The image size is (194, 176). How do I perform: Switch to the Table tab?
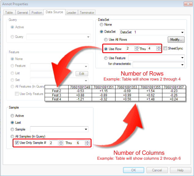click(9, 13)
